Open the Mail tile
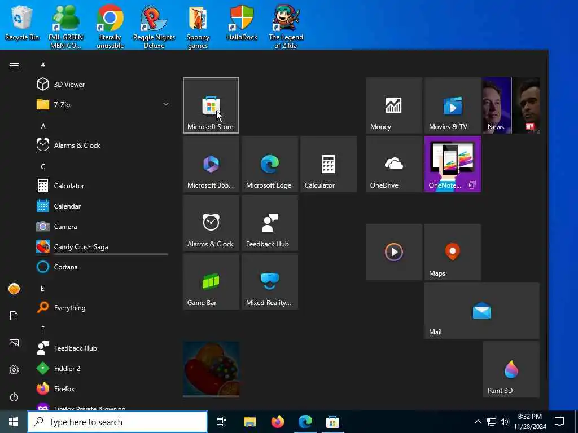Screen dimensions: 578x433 (x=482, y=311)
